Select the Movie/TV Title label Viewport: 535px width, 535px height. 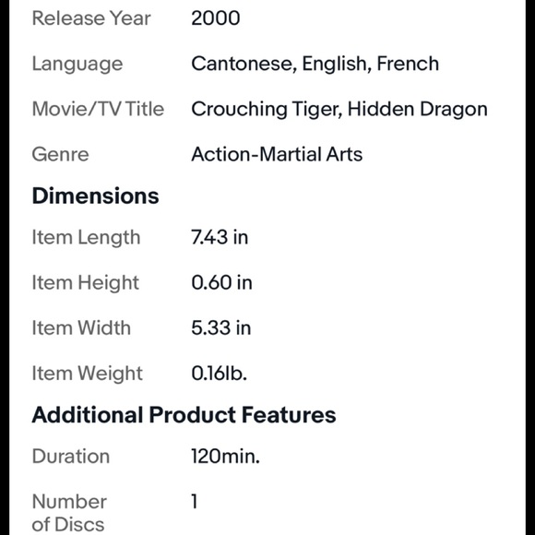[99, 109]
